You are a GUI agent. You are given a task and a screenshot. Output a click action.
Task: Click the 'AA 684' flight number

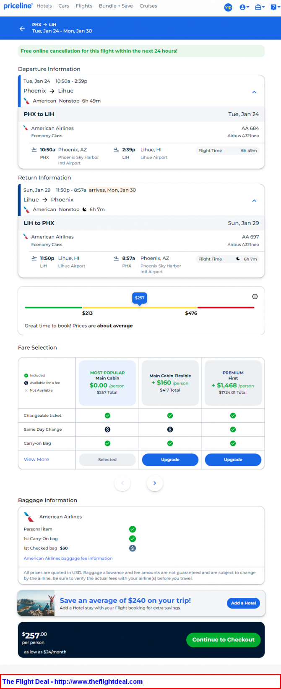click(x=250, y=128)
